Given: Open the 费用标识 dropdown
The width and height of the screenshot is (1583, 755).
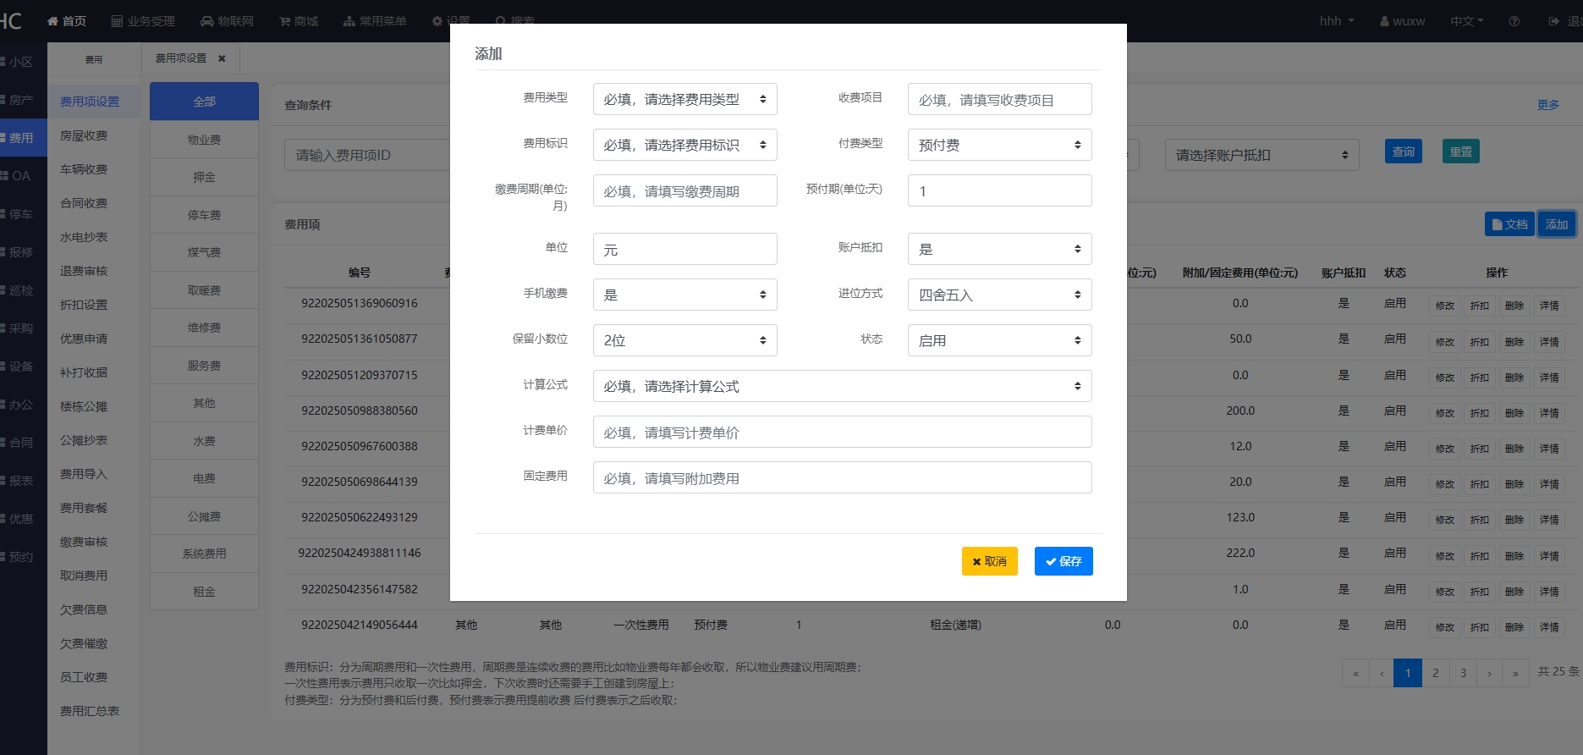Looking at the screenshot, I should coord(684,145).
